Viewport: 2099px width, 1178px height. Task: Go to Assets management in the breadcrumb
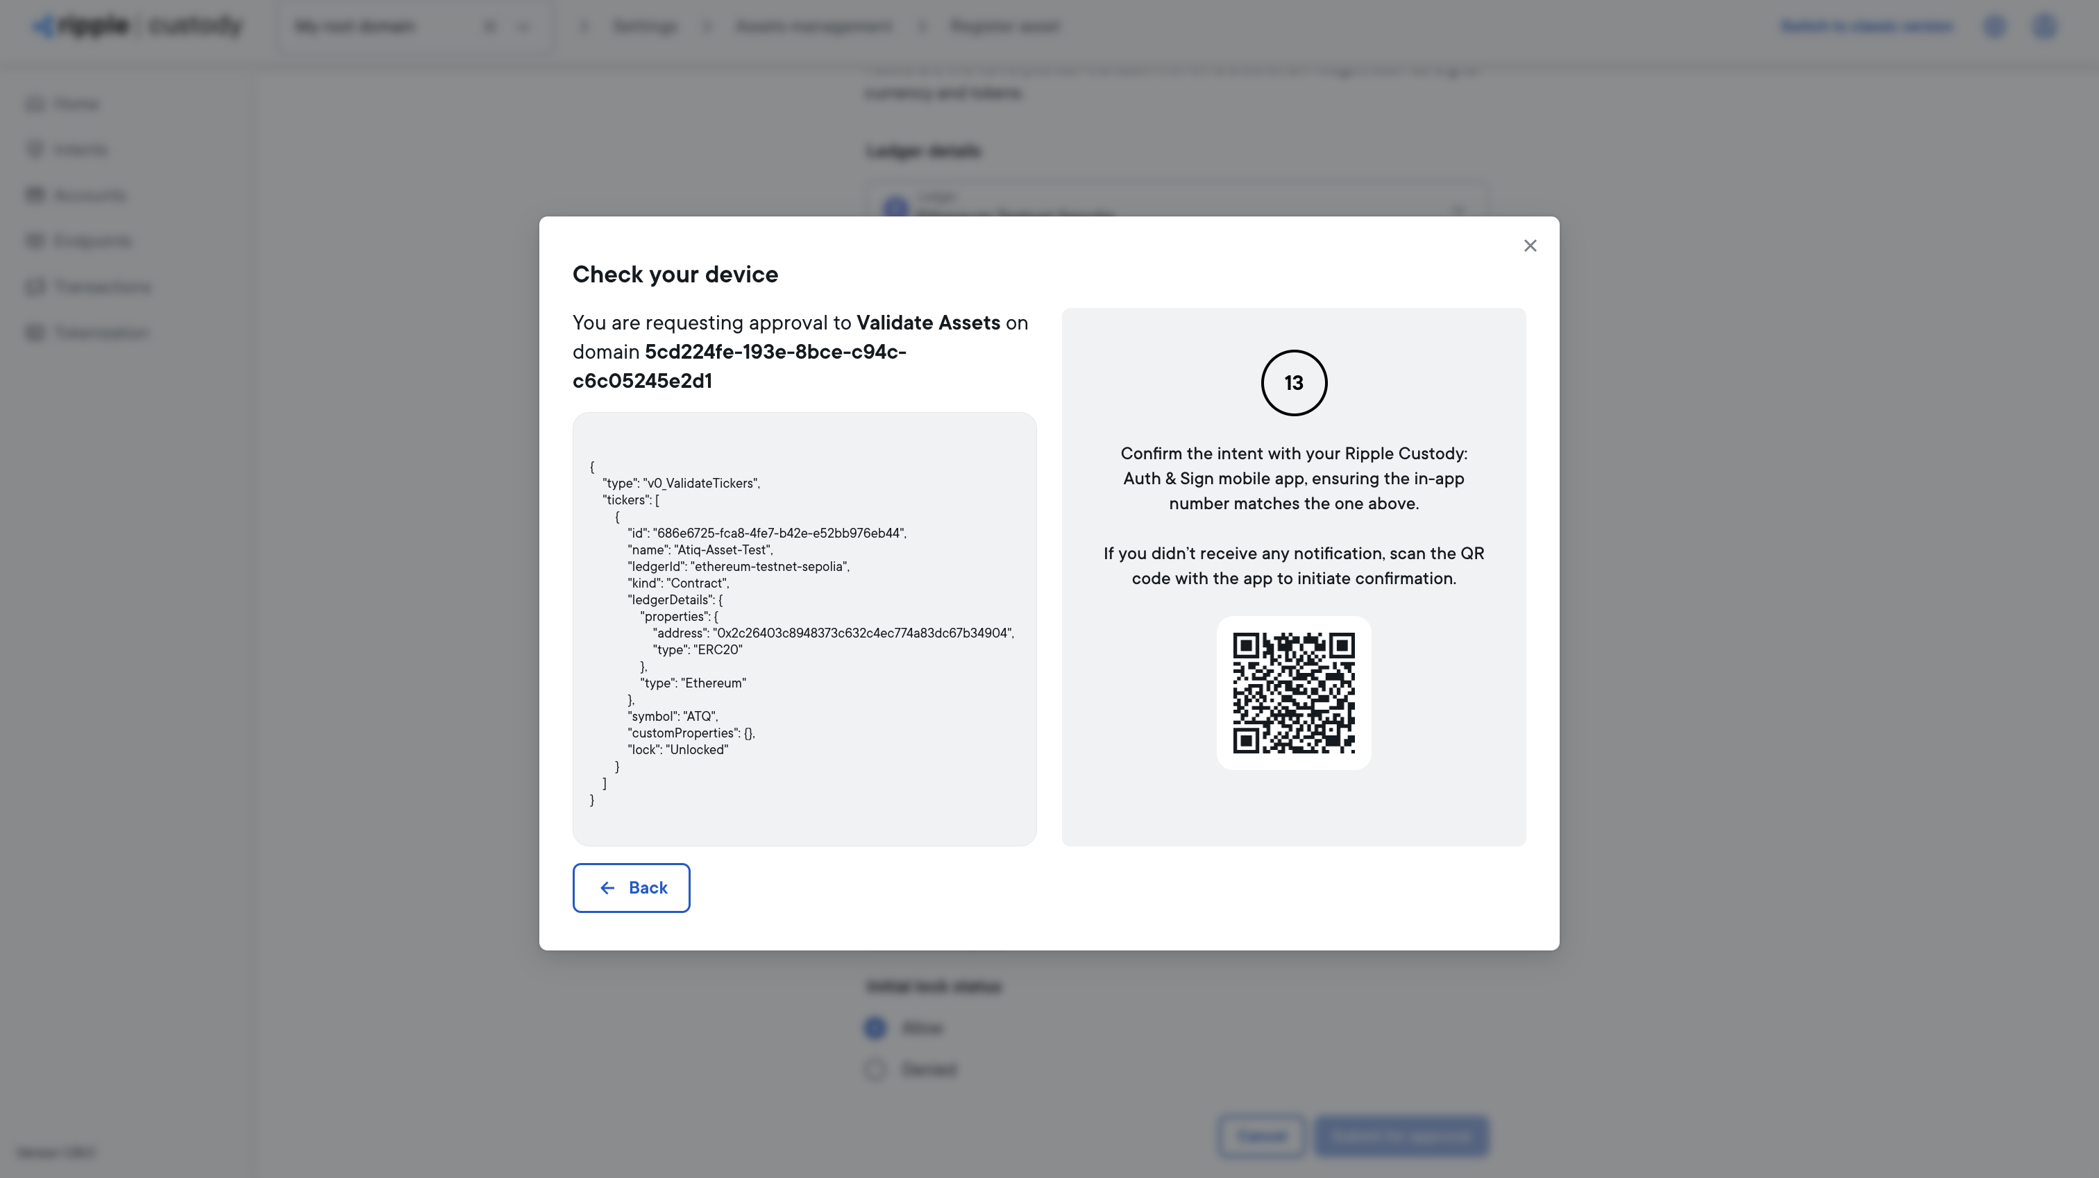click(814, 27)
